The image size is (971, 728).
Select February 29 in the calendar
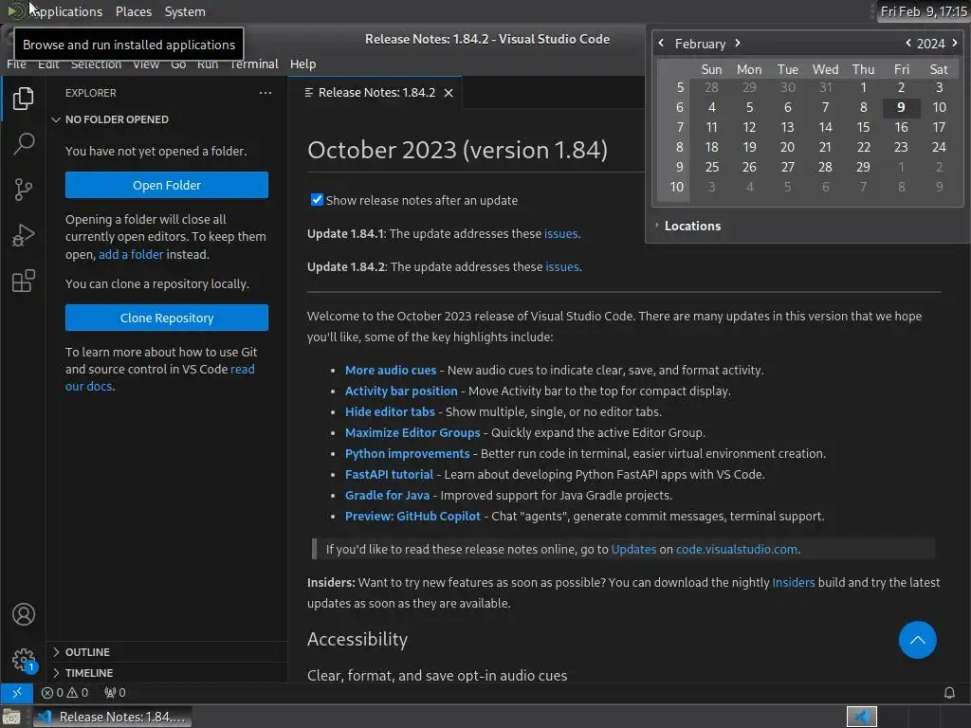point(863,167)
